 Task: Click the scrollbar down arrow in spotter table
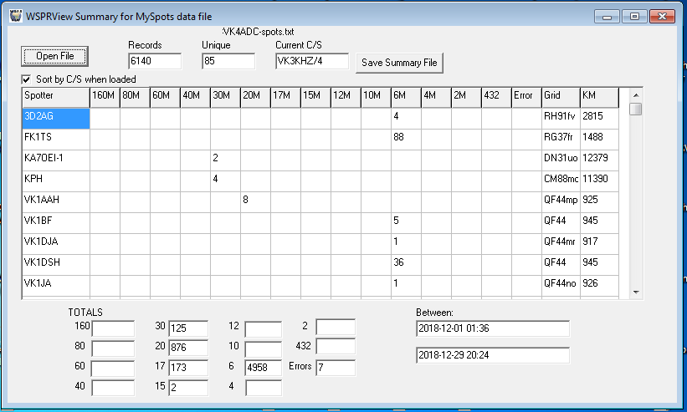click(x=636, y=292)
